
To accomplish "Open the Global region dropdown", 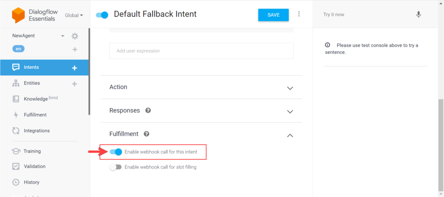I will tap(74, 16).
